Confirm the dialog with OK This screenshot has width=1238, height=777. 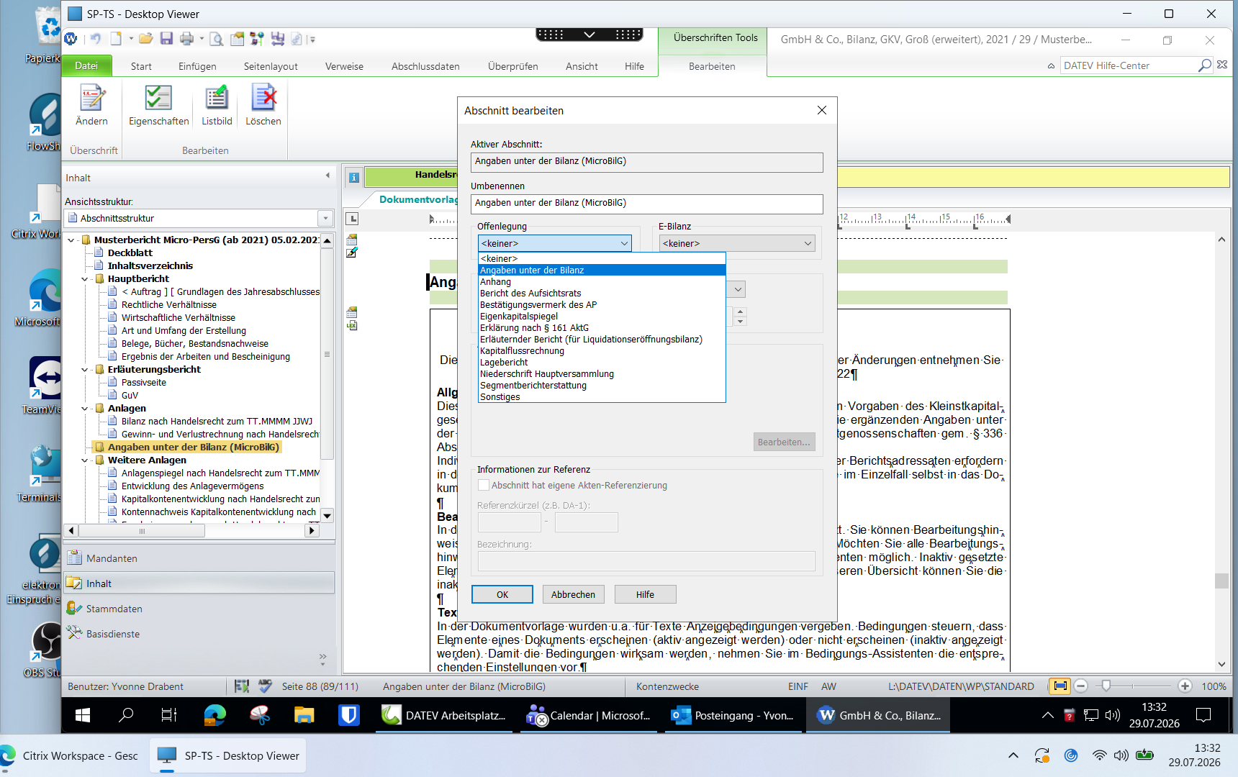point(502,594)
